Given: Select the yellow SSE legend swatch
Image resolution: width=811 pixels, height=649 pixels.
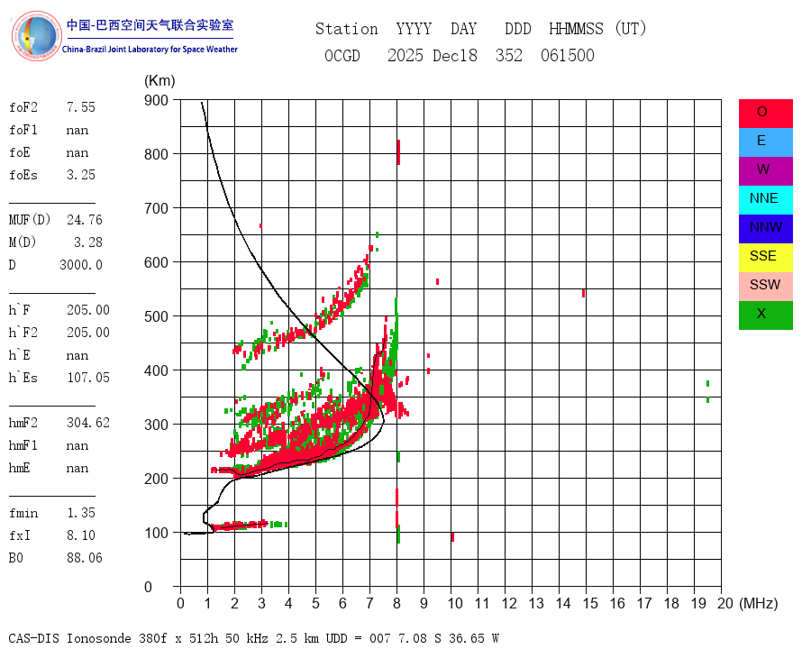Looking at the screenshot, I should (x=765, y=258).
